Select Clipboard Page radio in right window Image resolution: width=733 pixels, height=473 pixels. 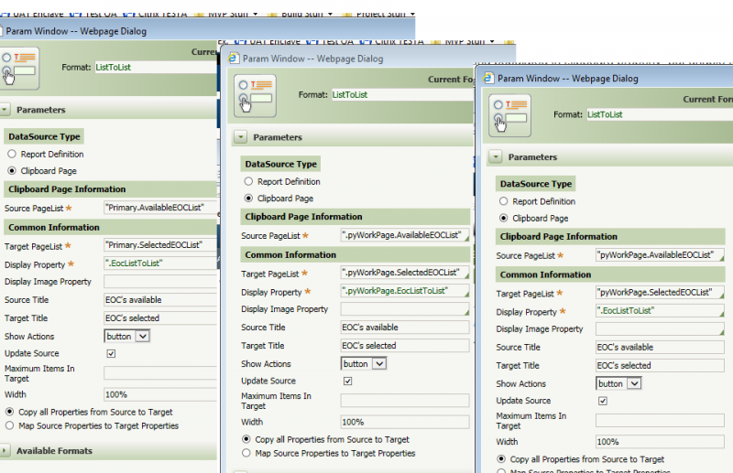point(503,218)
